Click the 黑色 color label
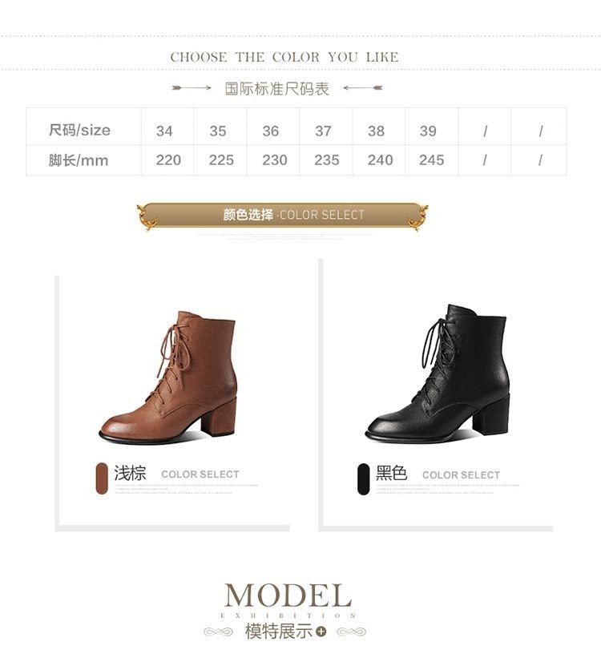This screenshot has width=601, height=654. (391, 473)
